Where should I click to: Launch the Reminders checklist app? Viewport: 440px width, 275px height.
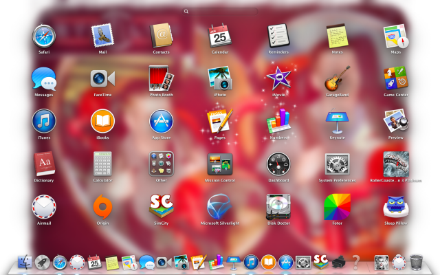(278, 36)
